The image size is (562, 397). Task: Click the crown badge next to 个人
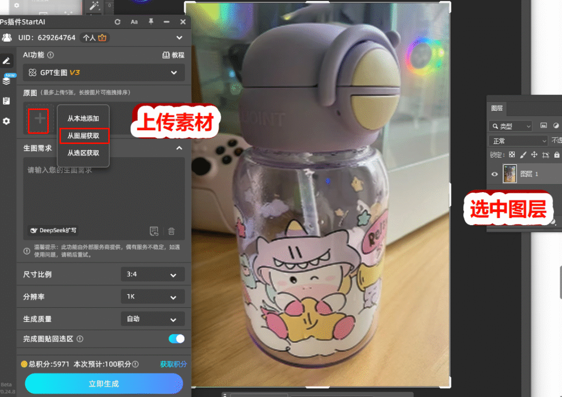point(102,38)
